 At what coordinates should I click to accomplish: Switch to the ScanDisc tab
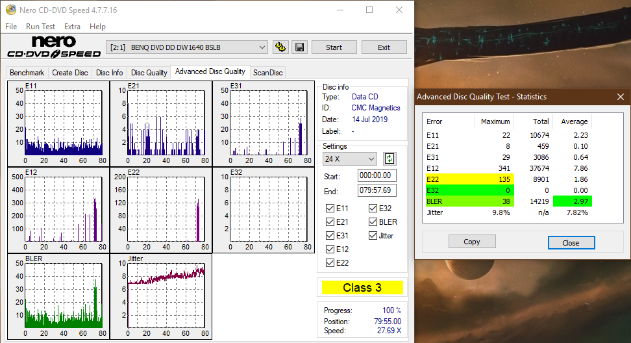[x=268, y=73]
